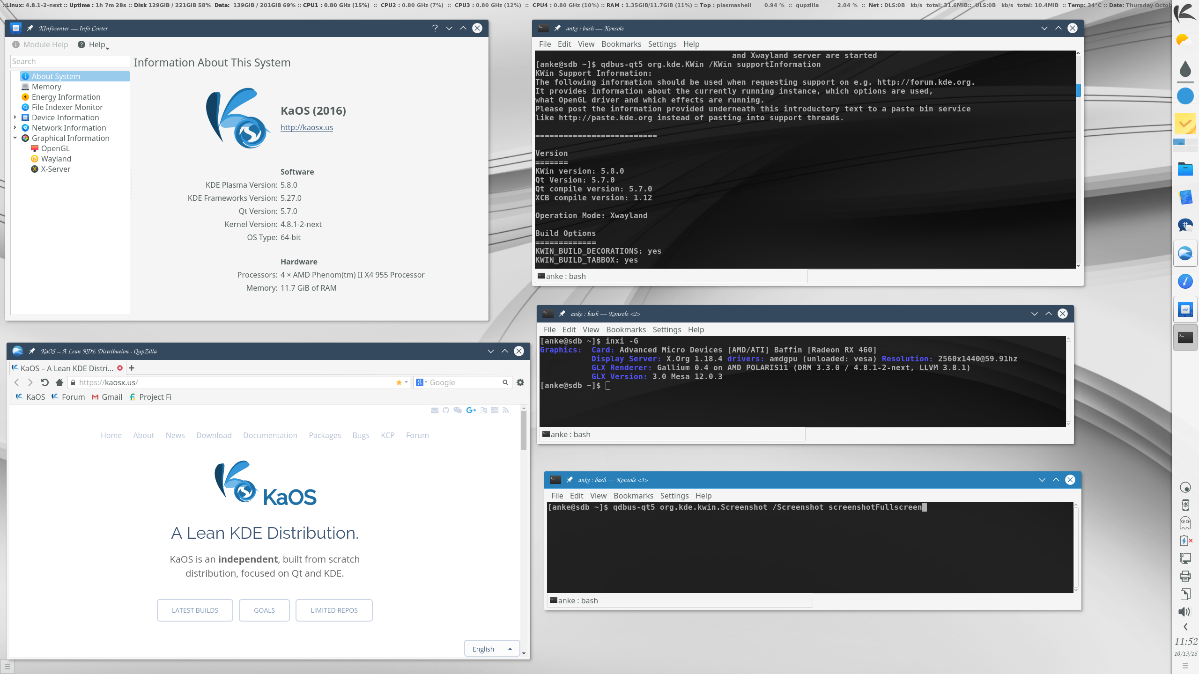Reload the page in QupZilla

tap(44, 382)
